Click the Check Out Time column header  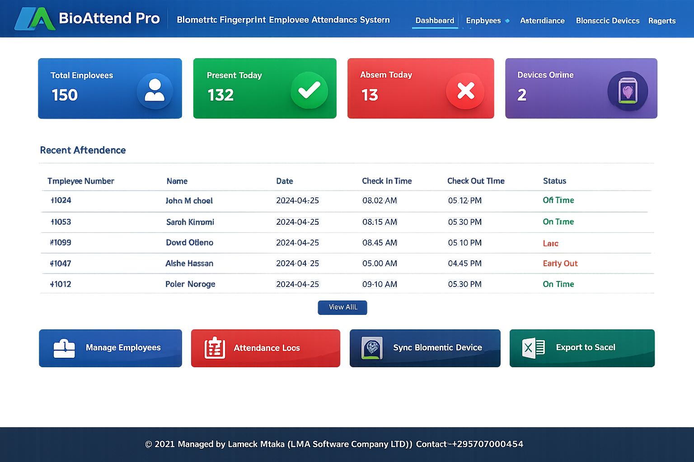click(476, 181)
